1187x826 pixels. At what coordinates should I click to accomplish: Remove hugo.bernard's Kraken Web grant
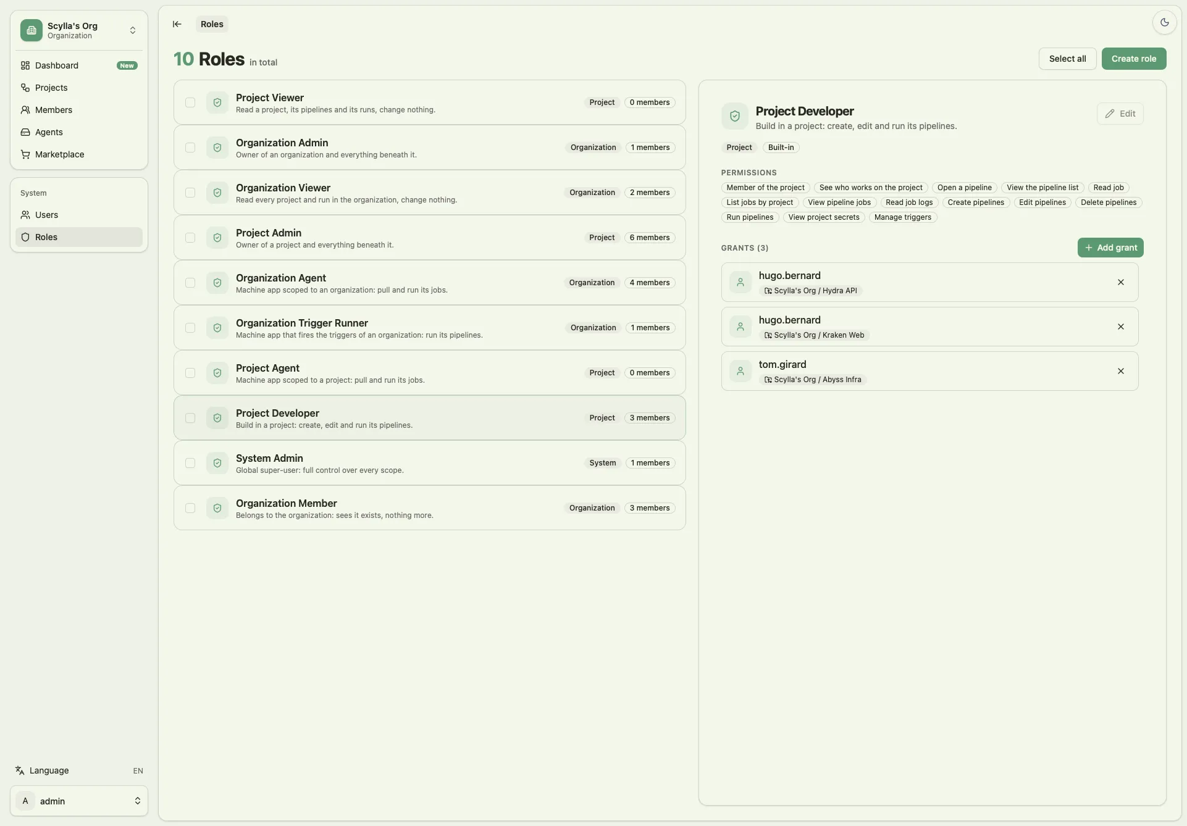point(1121,327)
